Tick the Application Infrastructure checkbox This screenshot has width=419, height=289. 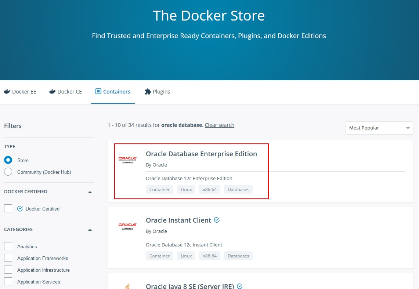coord(8,270)
